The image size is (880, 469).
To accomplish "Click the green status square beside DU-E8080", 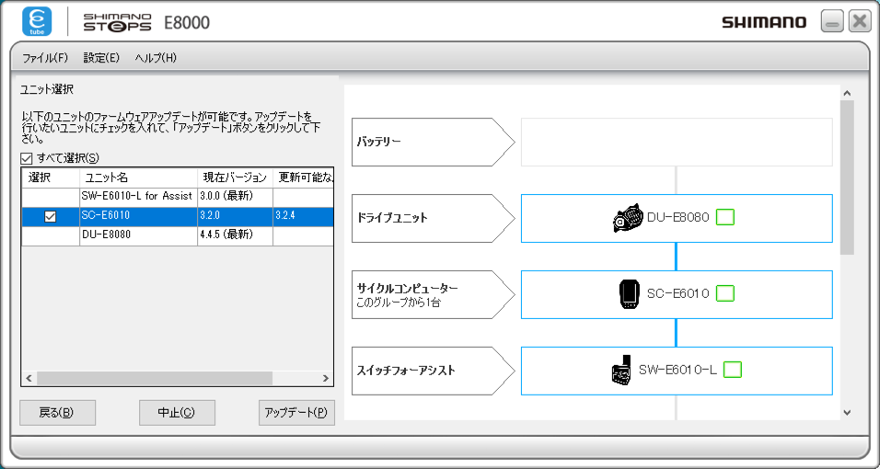I will [725, 218].
